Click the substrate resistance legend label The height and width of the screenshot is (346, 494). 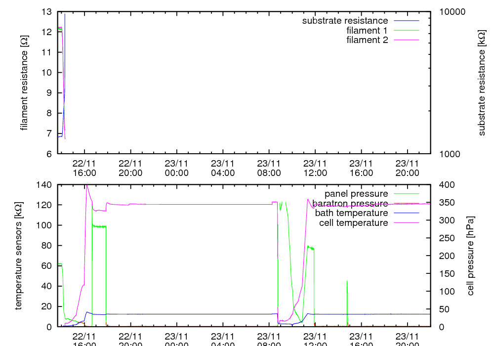point(345,21)
